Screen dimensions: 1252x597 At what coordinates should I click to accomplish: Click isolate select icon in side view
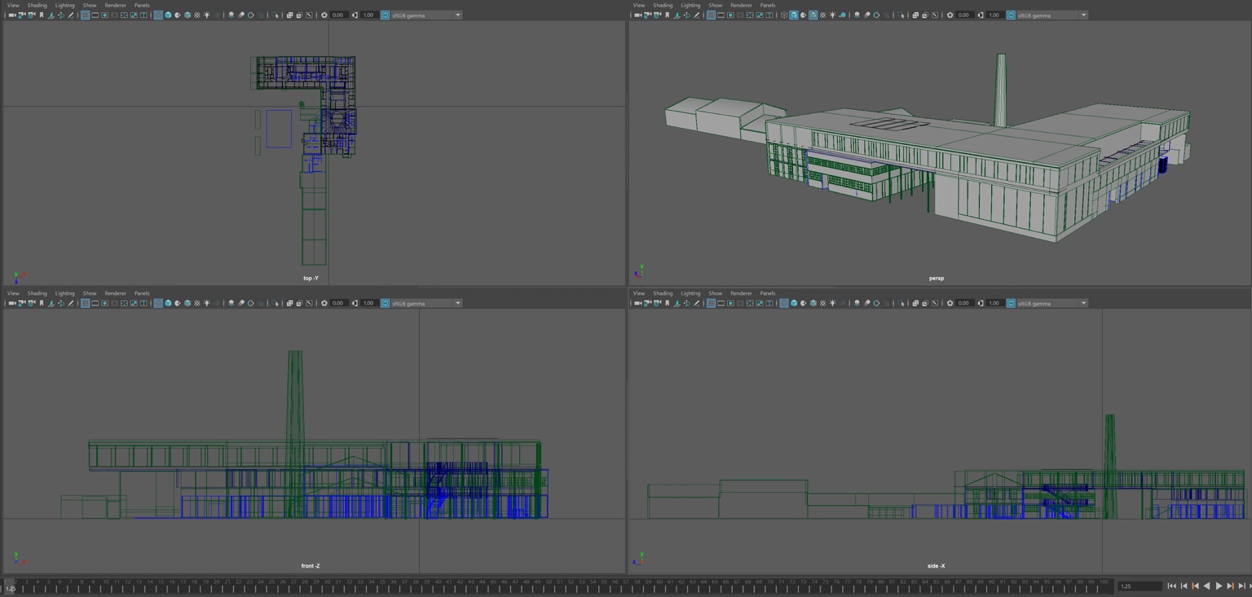(902, 304)
